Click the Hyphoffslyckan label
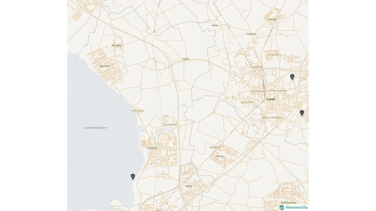 (277, 91)
